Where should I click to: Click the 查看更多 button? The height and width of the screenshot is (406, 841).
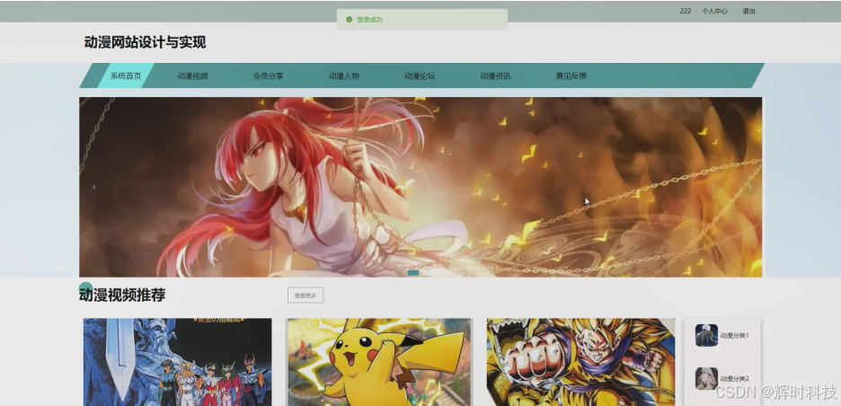[x=305, y=295]
